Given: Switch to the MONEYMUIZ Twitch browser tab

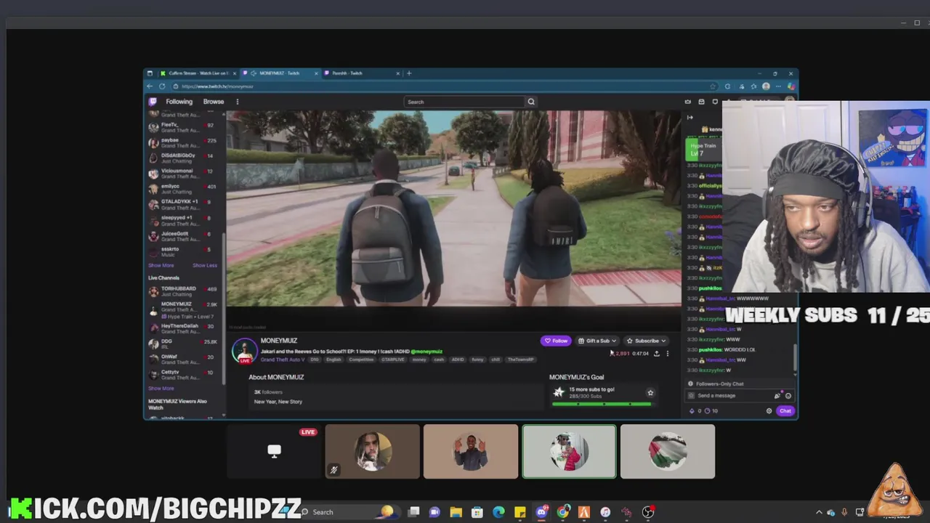Looking at the screenshot, I should (x=280, y=73).
